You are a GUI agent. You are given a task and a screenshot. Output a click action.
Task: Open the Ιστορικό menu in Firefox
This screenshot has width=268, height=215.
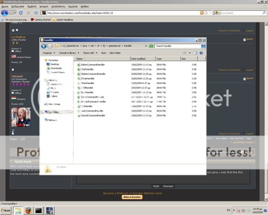pyautogui.click(x=44, y=6)
